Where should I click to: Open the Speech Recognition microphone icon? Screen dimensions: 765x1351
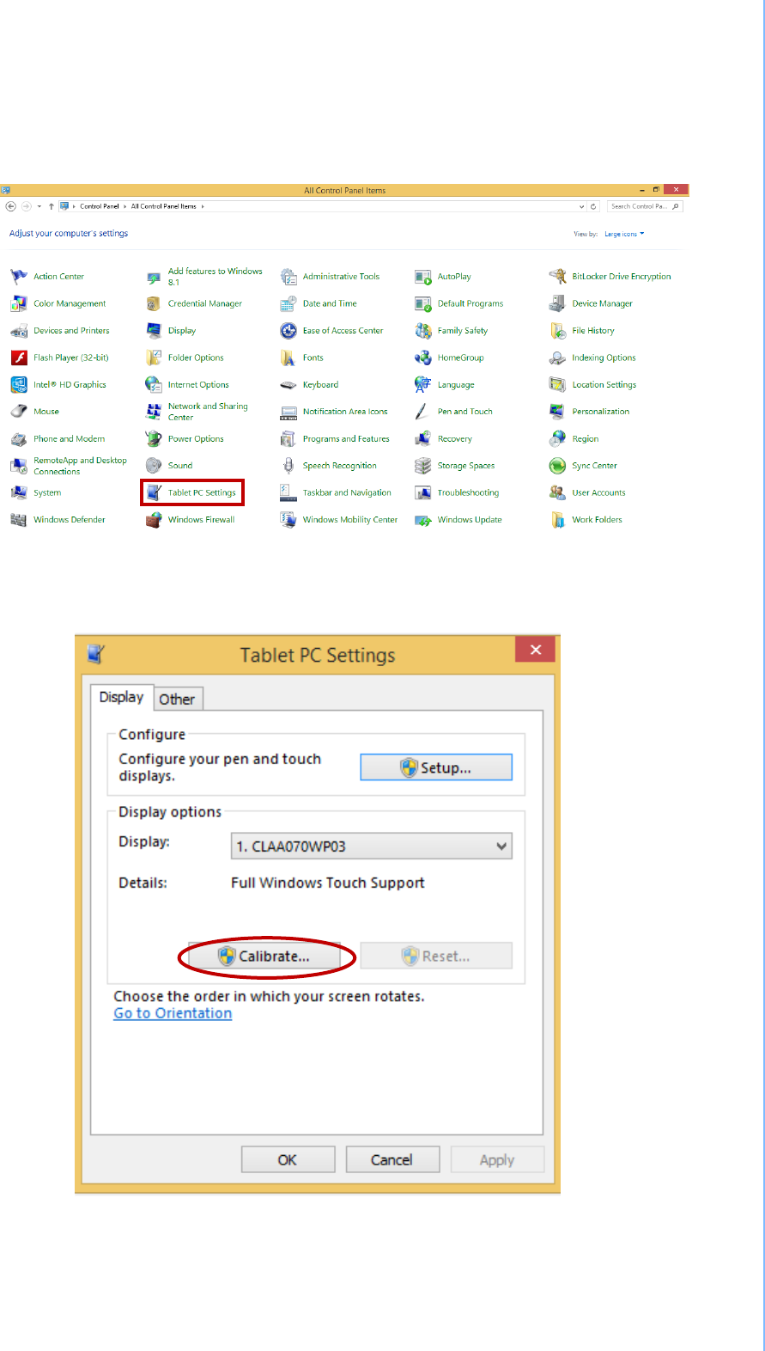[288, 466]
